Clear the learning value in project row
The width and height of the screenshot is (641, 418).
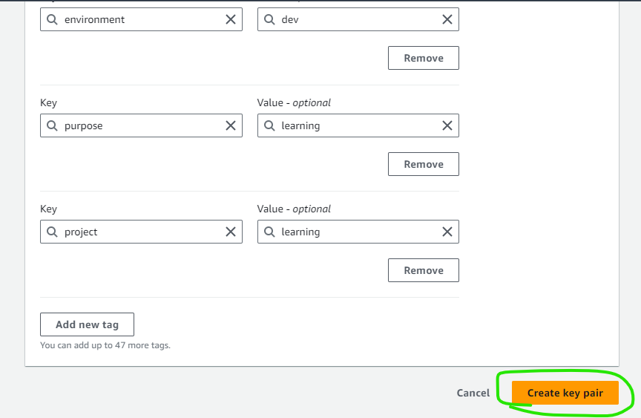[447, 232]
